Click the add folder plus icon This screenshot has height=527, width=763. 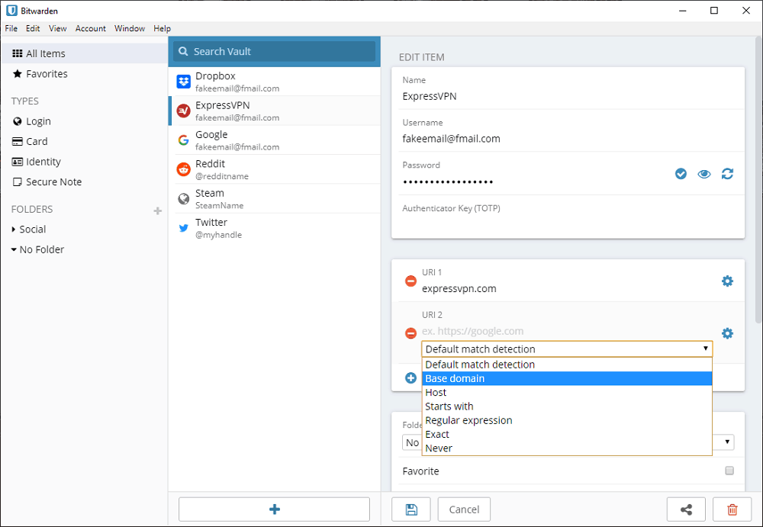[x=158, y=210]
